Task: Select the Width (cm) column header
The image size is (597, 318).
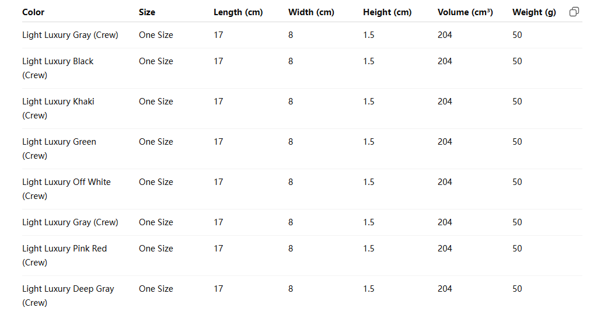Action: coord(311,12)
